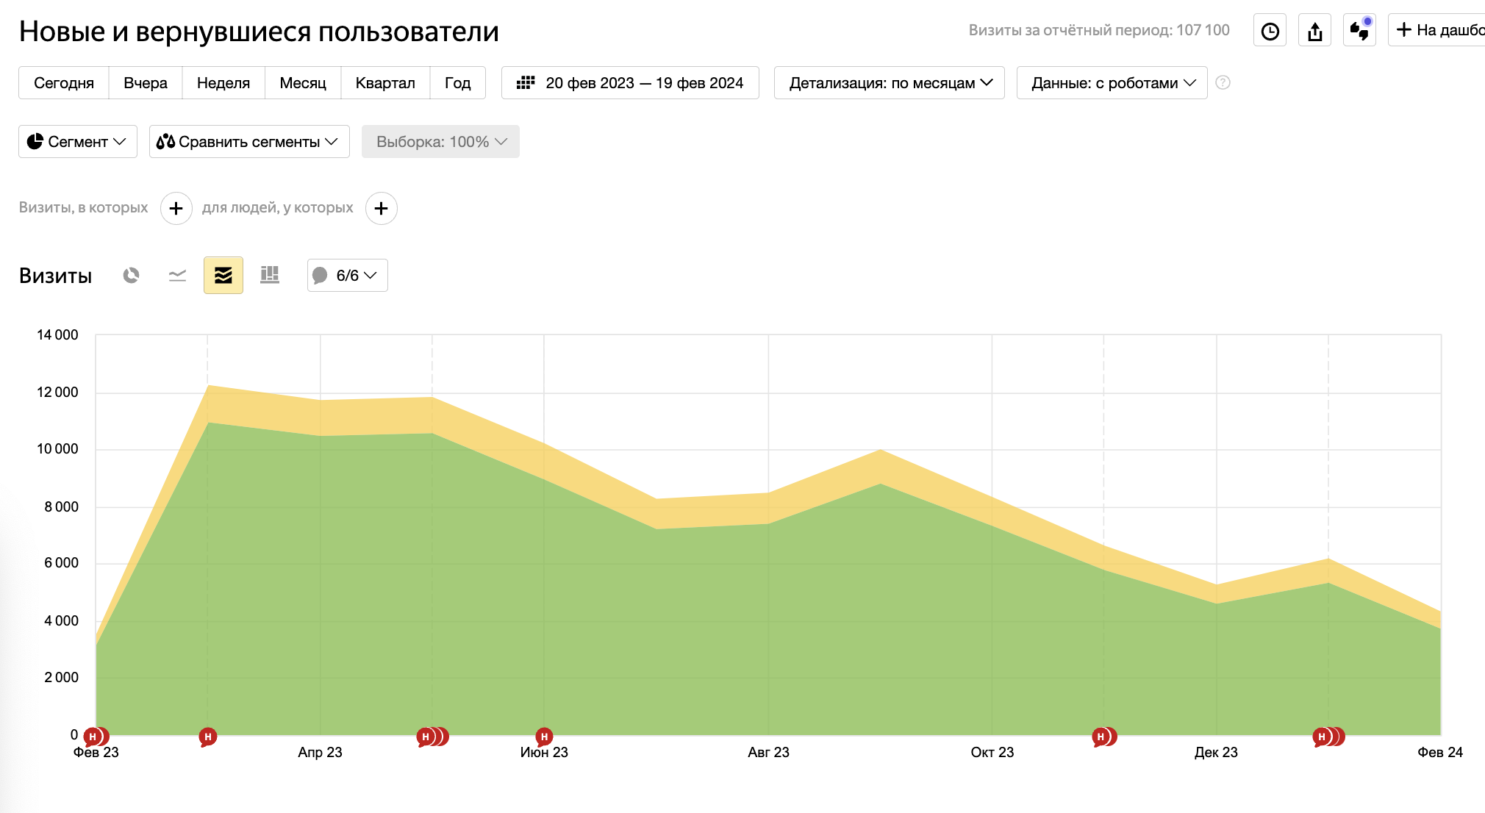This screenshot has height=813, width=1485.
Task: Click the export/share report icon
Action: tap(1314, 30)
